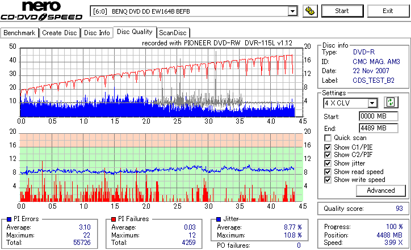Toggle Show read speed checkbox
This screenshot has height=250, width=411.
click(x=328, y=172)
